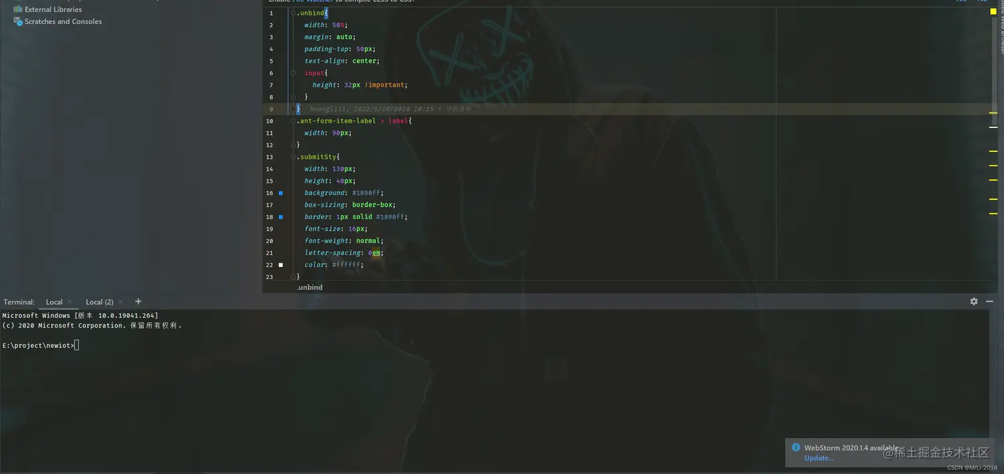The height and width of the screenshot is (474, 1004).
Task: Click the .submitSty selector text
Action: coord(316,157)
